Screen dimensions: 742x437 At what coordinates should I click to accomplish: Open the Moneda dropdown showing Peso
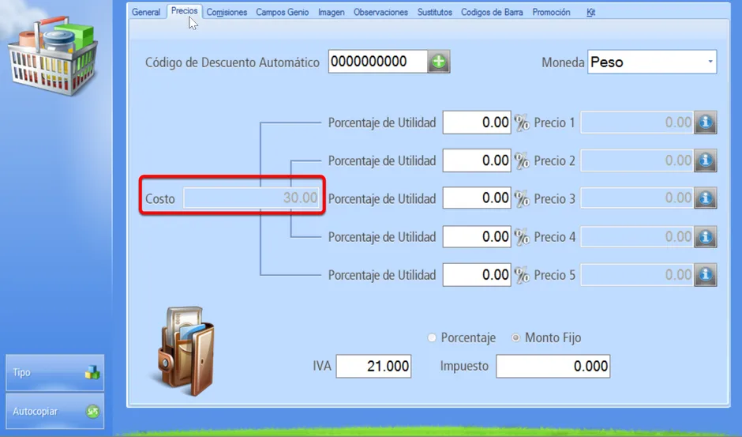pyautogui.click(x=652, y=62)
